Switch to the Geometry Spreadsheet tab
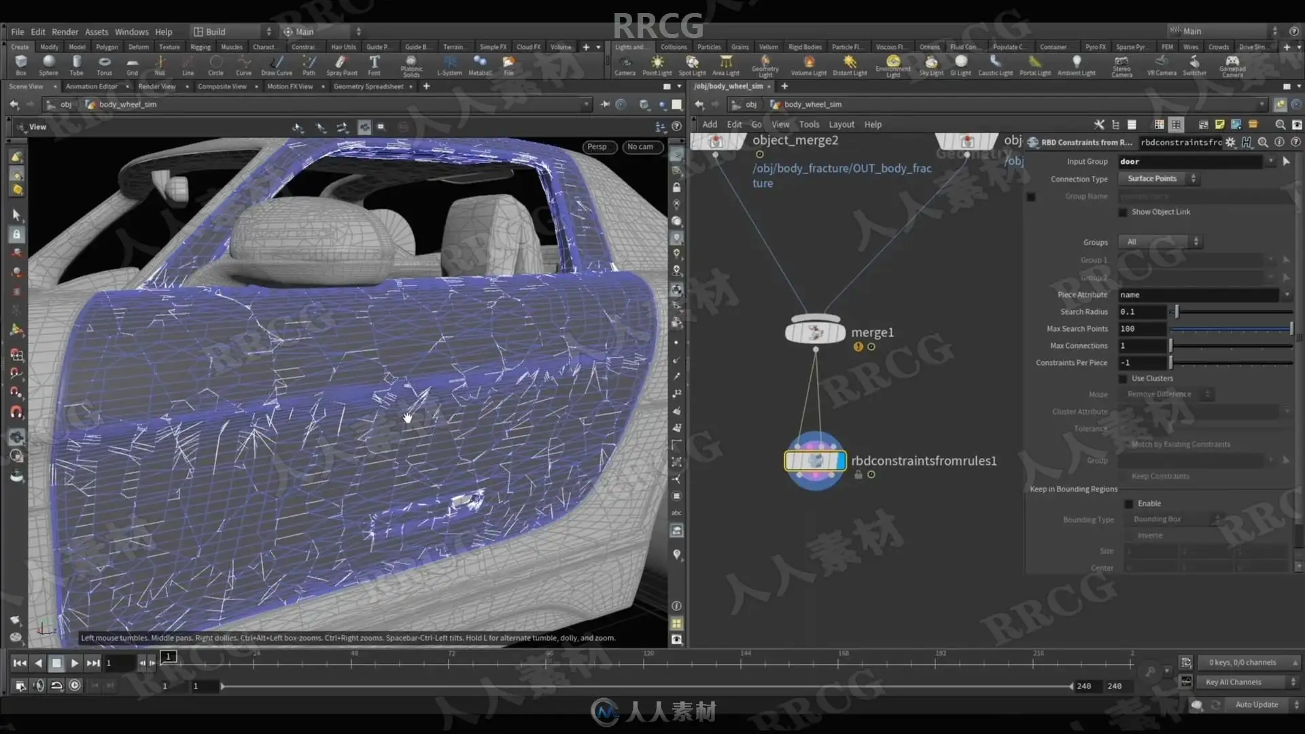 point(368,86)
